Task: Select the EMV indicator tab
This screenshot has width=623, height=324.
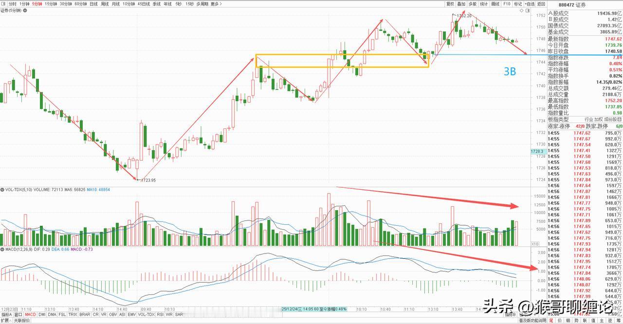Action: (131, 314)
